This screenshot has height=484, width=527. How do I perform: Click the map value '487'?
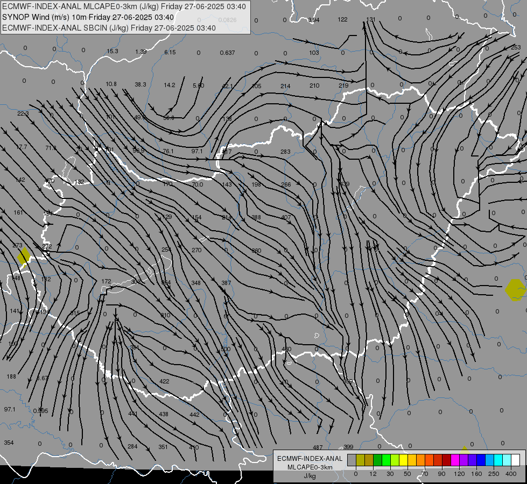(x=318, y=447)
